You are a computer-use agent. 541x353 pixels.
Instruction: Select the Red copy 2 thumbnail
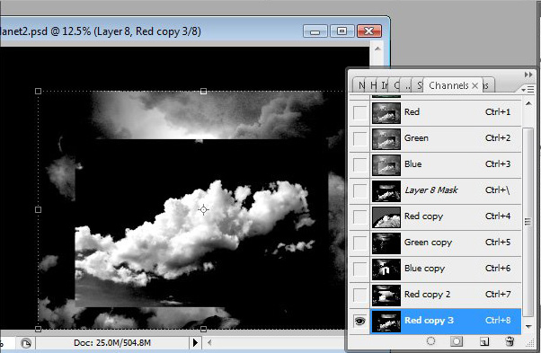tap(386, 295)
